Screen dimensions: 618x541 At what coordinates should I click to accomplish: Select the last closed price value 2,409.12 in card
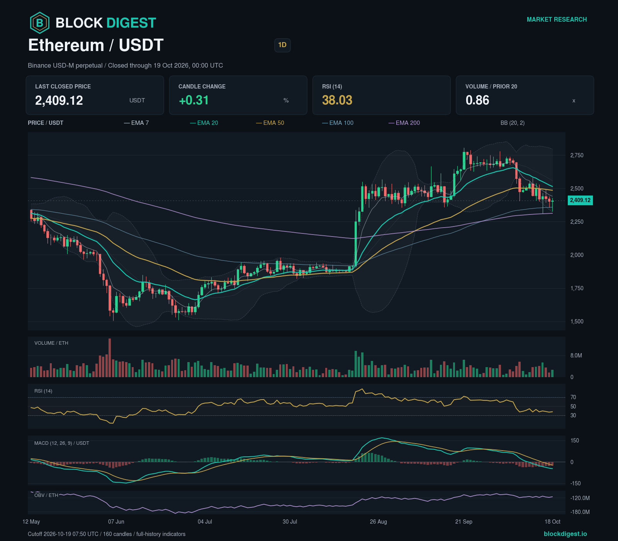(x=59, y=100)
